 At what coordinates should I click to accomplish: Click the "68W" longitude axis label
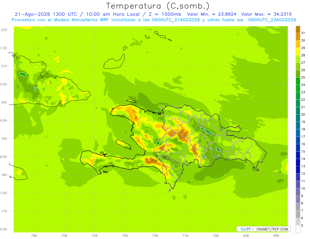pos(276,235)
